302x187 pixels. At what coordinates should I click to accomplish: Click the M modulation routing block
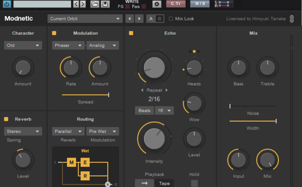click(x=71, y=162)
